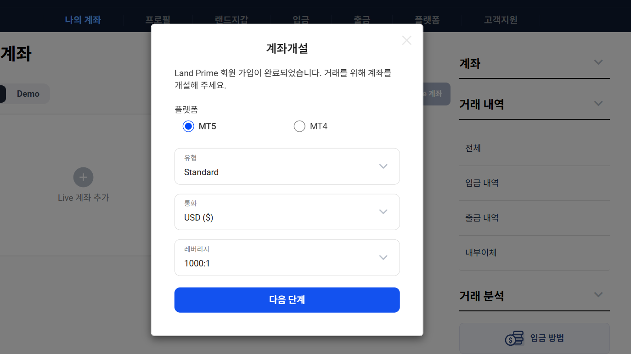
Task: Collapse the 거래 내역 sidebar section
Action: click(x=598, y=103)
